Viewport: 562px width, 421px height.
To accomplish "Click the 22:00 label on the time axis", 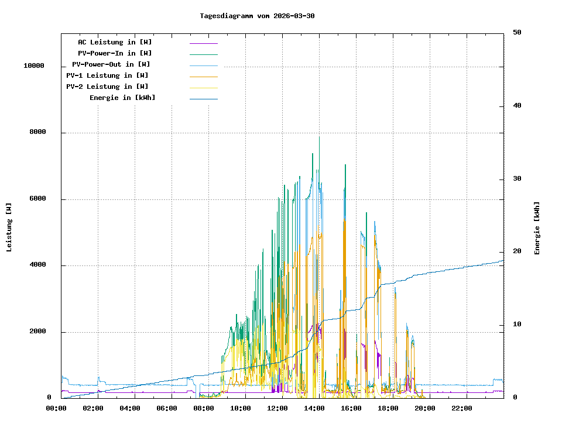I will click(462, 408).
